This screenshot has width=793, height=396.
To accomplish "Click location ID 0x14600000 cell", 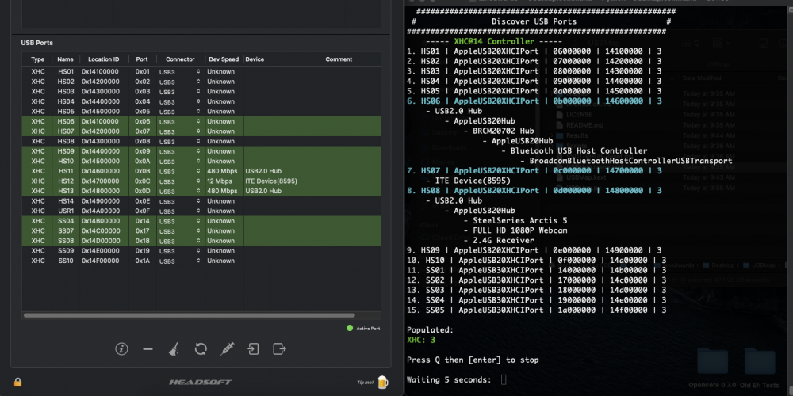I will click(101, 171).
